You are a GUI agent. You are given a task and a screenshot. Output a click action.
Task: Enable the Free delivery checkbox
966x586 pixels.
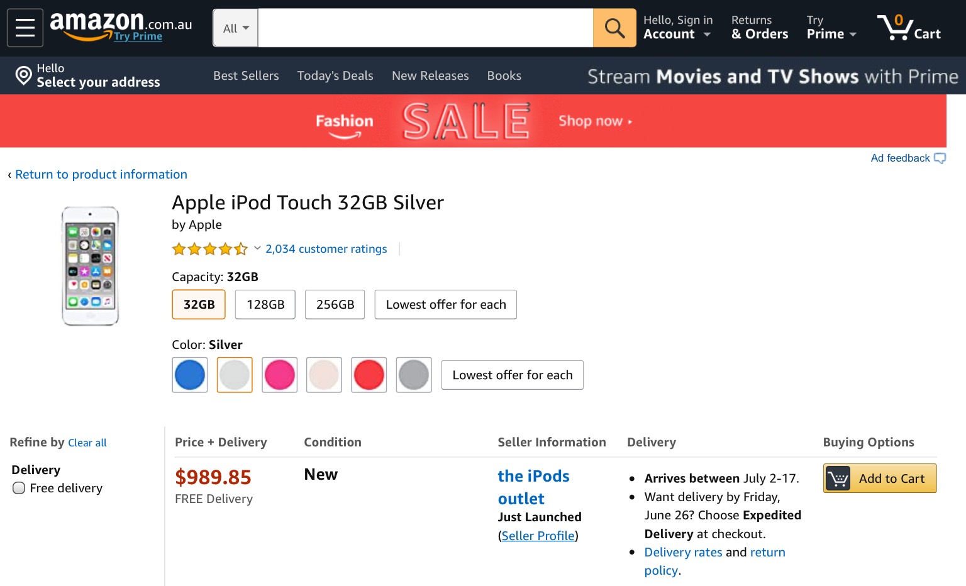coord(19,488)
